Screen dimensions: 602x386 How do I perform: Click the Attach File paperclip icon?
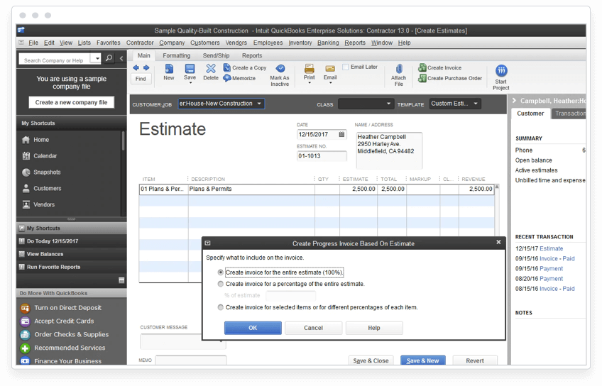pyautogui.click(x=398, y=69)
